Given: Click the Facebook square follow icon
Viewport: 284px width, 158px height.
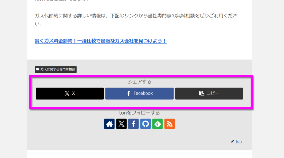Looking at the screenshot, I should (133, 124).
